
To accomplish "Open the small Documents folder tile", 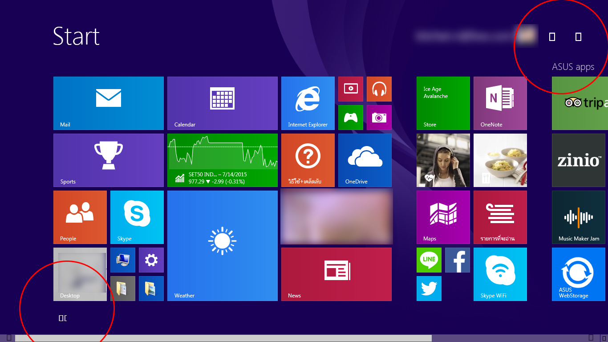I will click(123, 289).
